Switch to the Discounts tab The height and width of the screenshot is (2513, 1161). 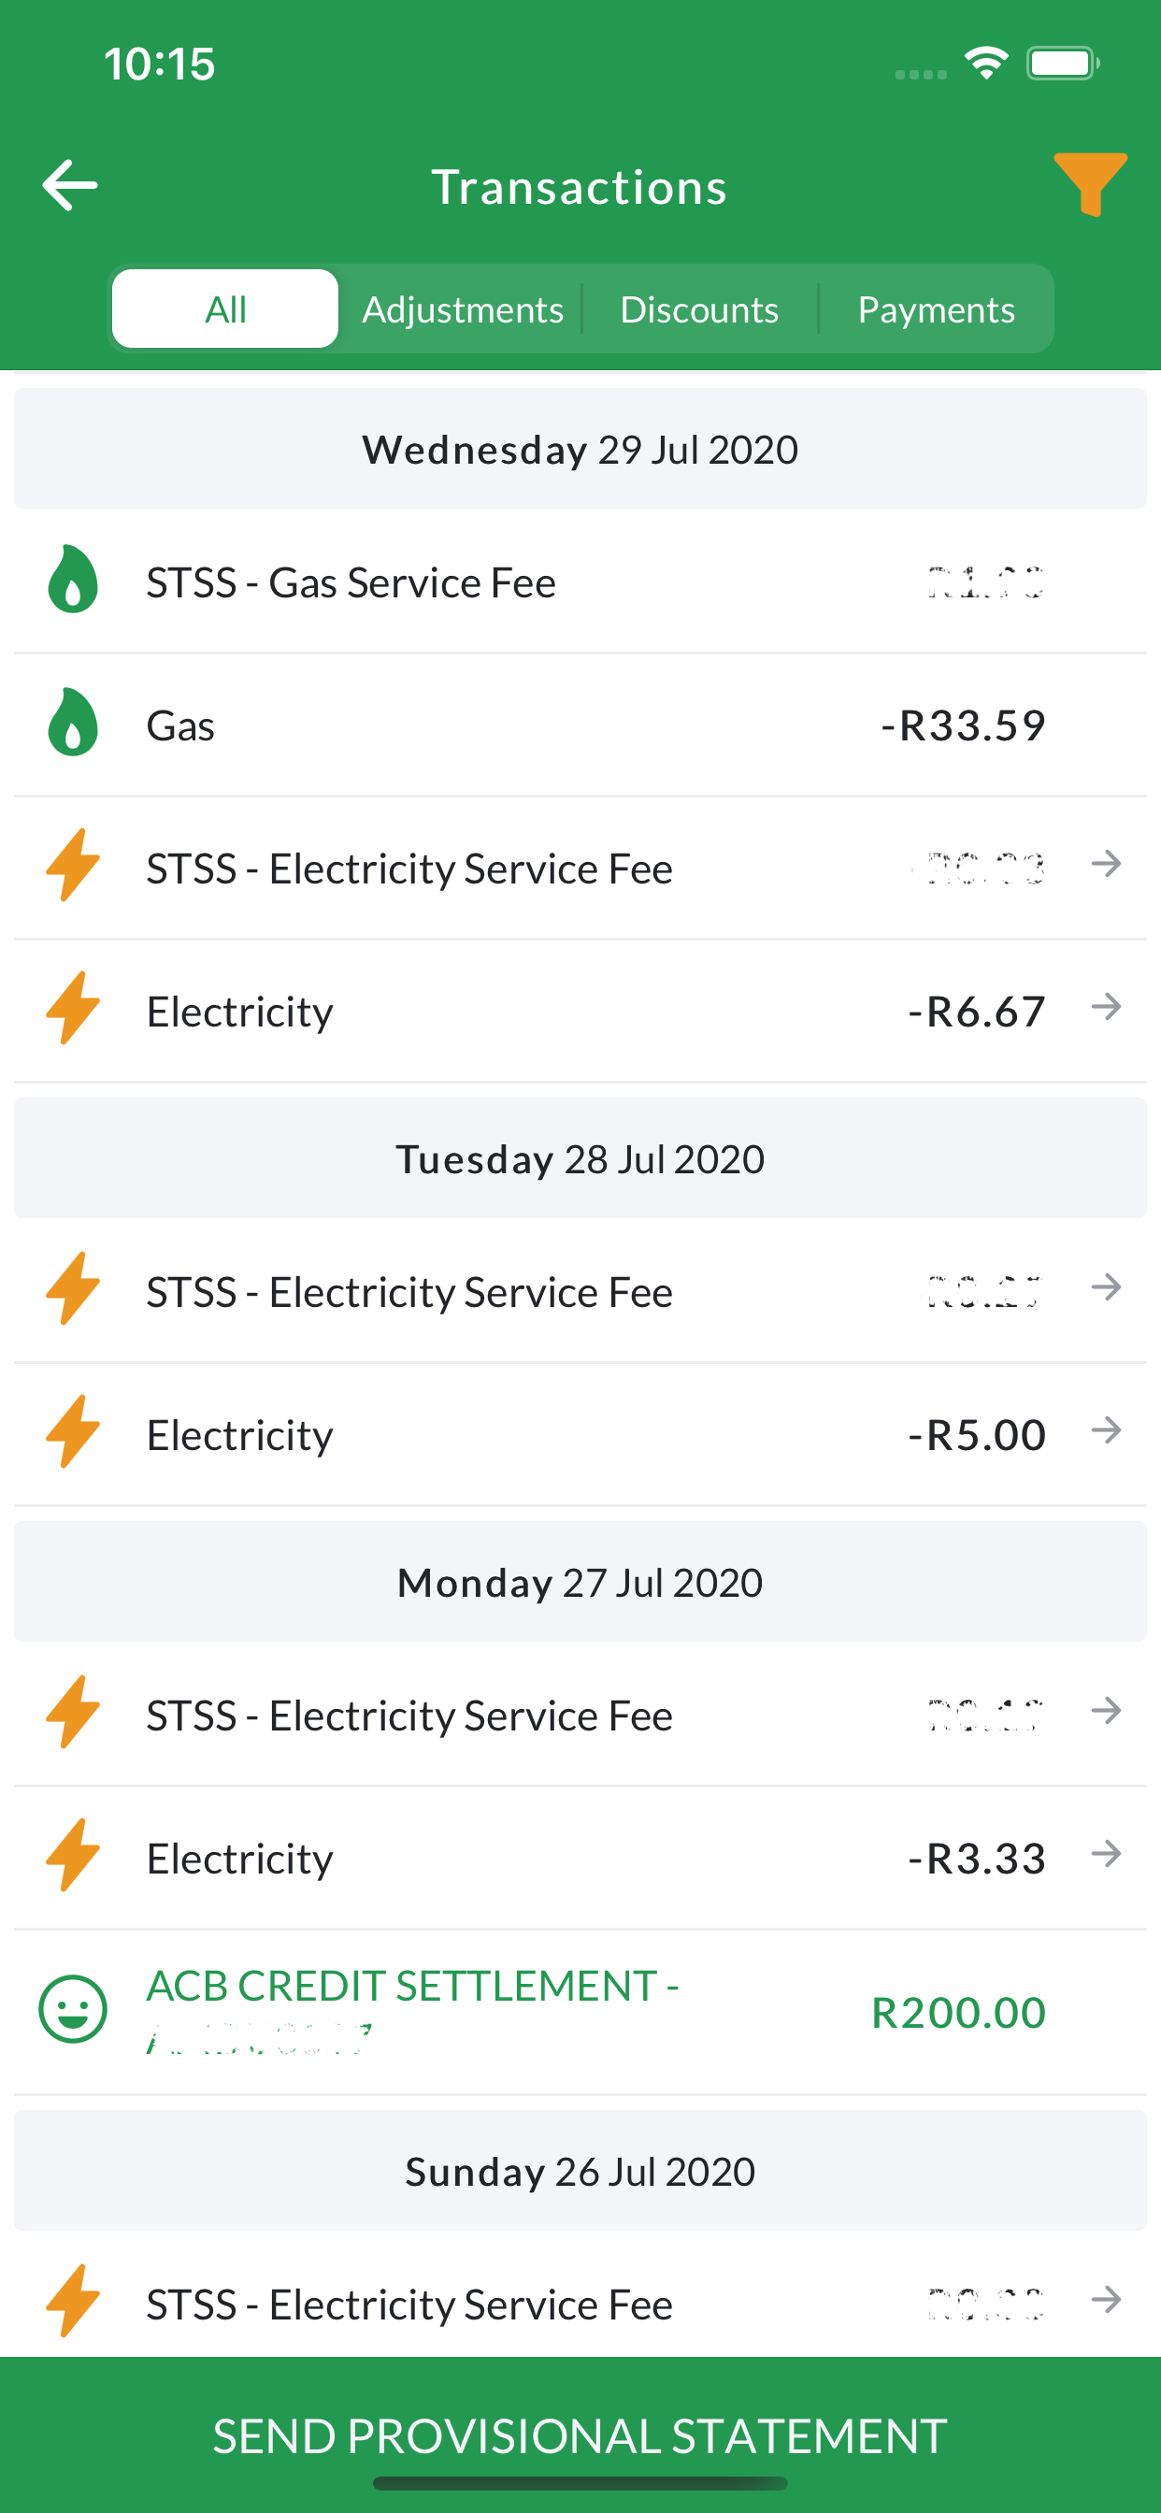pyautogui.click(x=699, y=309)
